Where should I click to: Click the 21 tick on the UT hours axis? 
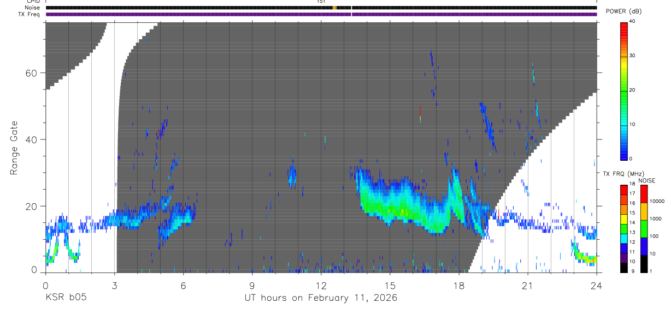pyautogui.click(x=528, y=285)
